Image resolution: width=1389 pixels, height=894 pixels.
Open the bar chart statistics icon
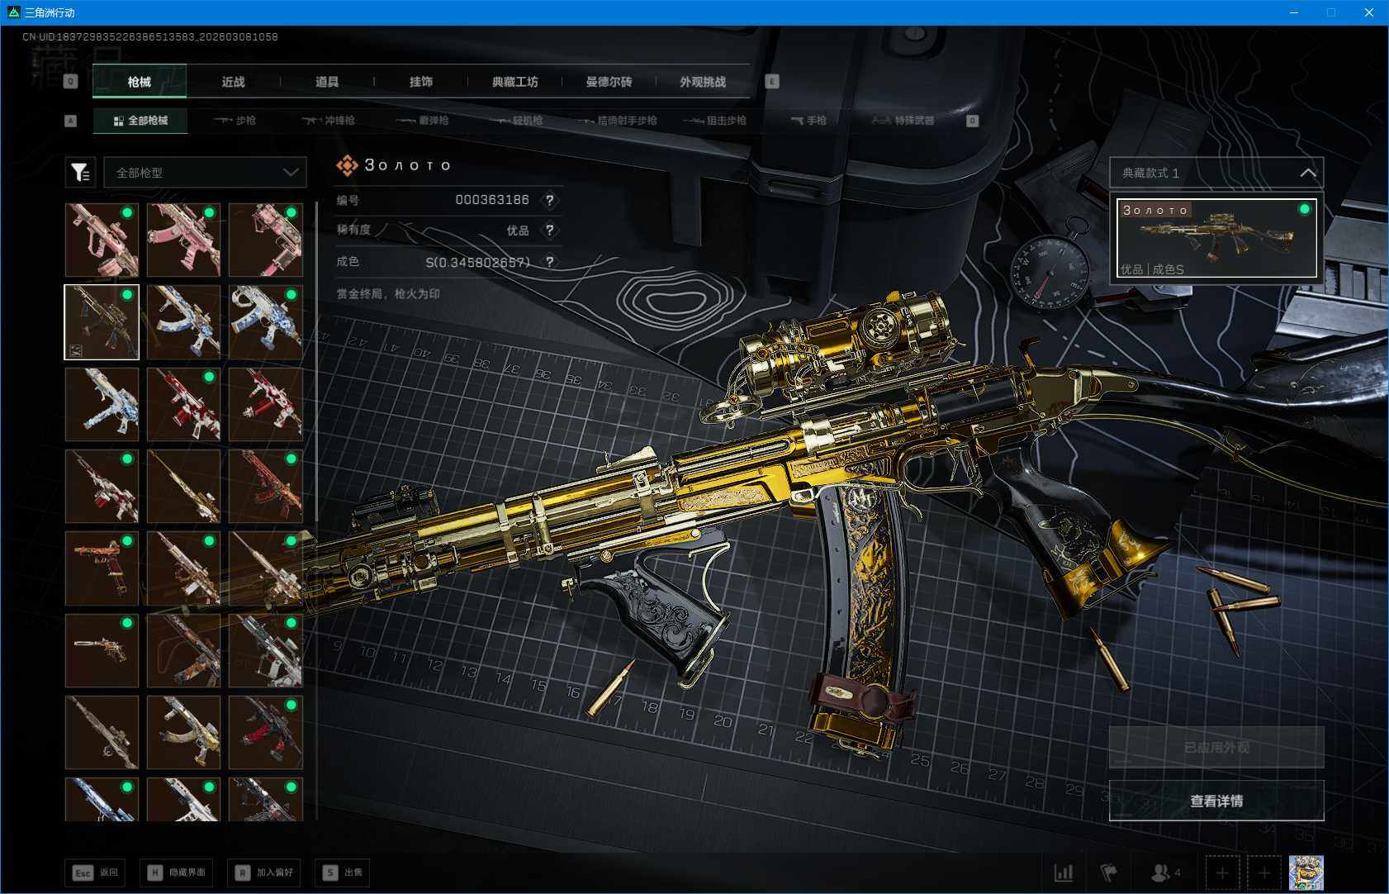(x=1064, y=873)
